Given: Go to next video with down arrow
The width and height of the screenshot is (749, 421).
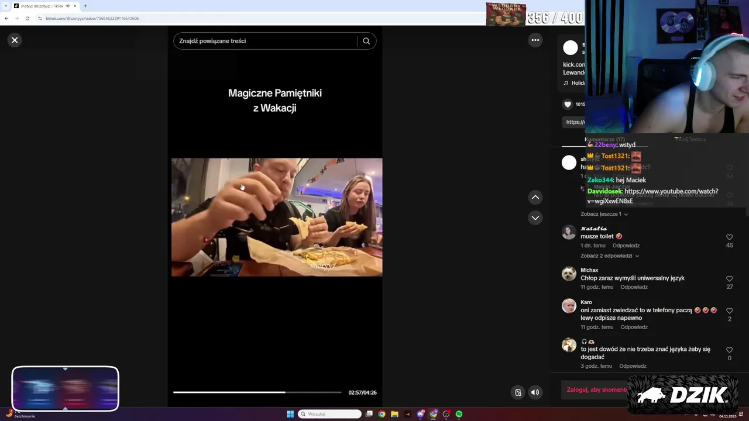Looking at the screenshot, I should [535, 218].
